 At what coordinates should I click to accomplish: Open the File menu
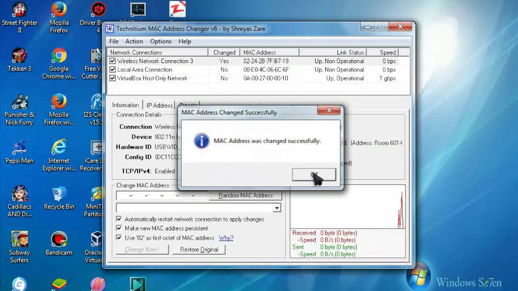click(x=114, y=41)
